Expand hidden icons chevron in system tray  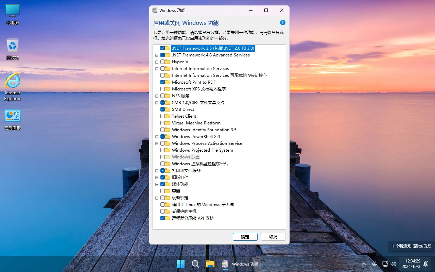(x=363, y=264)
